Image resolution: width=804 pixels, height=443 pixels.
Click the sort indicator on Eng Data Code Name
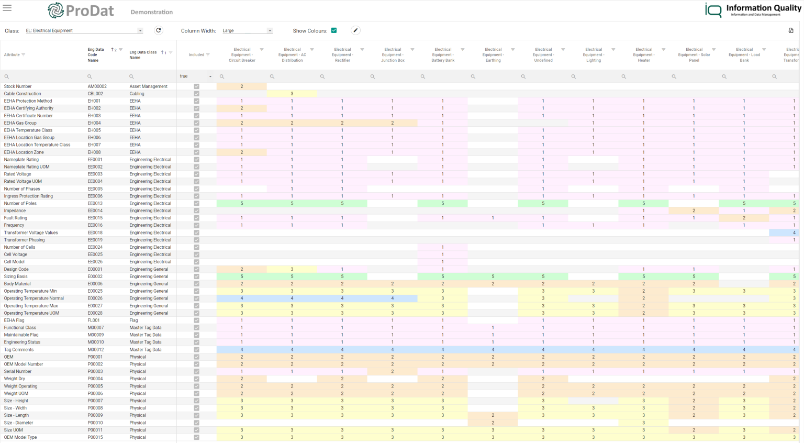[x=113, y=49]
